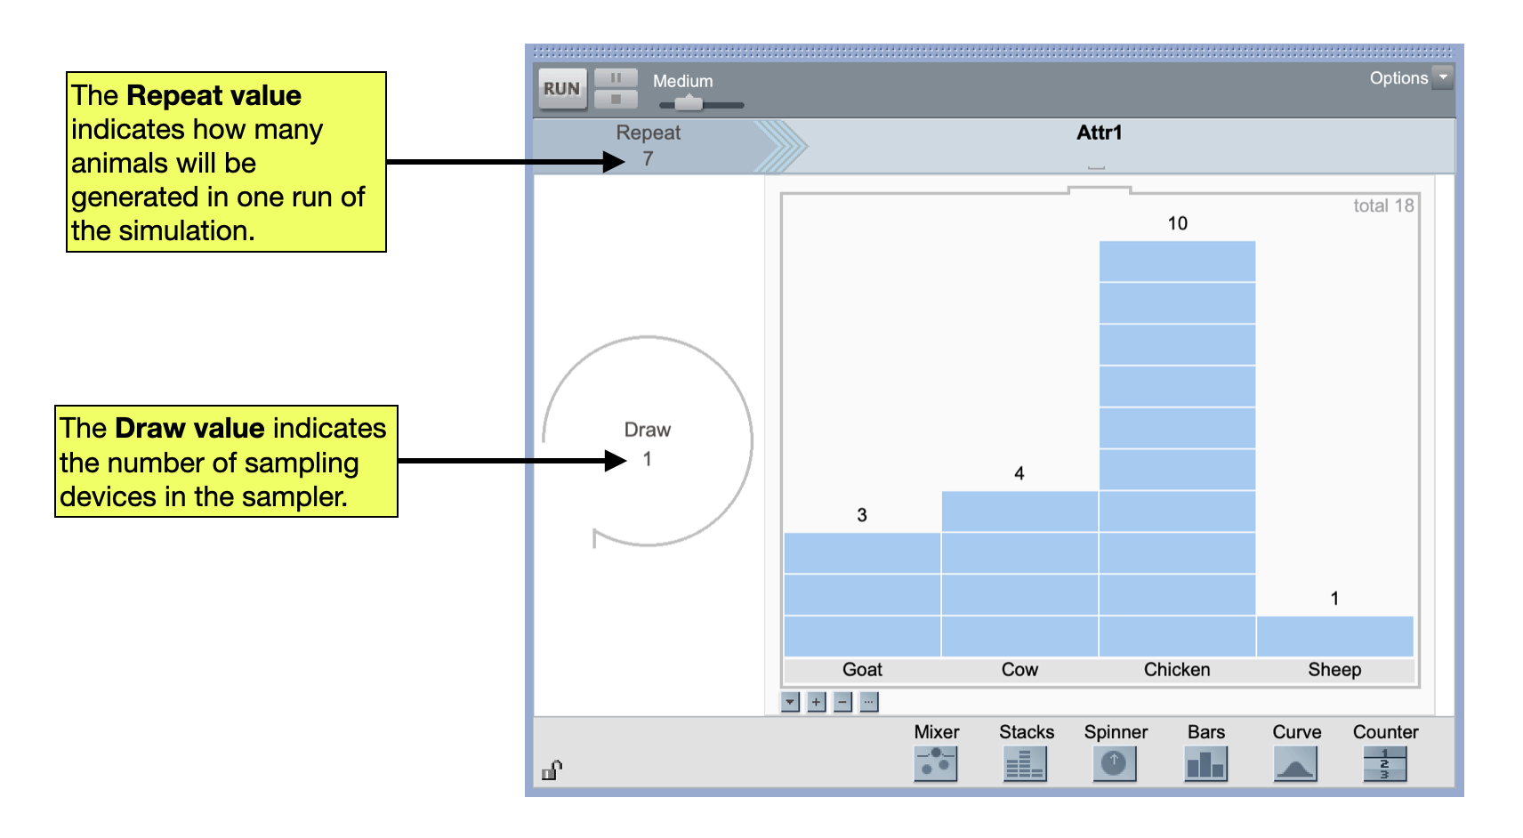Click the Repeat value 7
The image size is (1523, 838).
[x=648, y=159]
